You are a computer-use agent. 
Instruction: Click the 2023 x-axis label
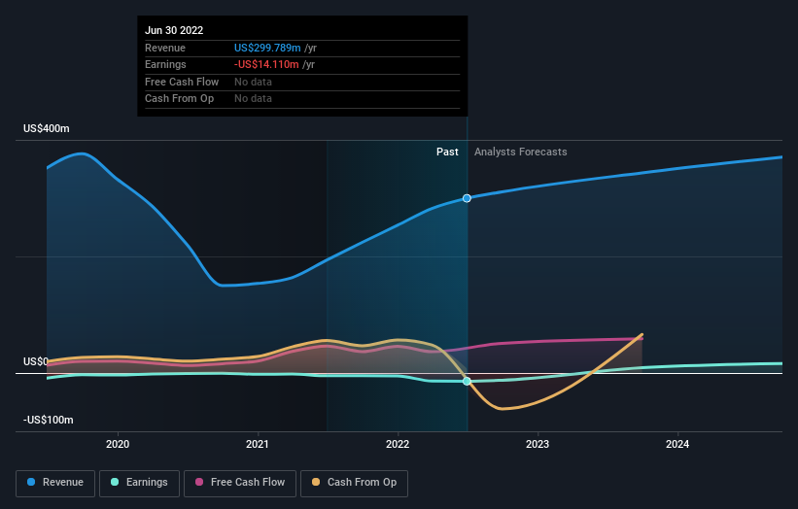[x=538, y=445]
